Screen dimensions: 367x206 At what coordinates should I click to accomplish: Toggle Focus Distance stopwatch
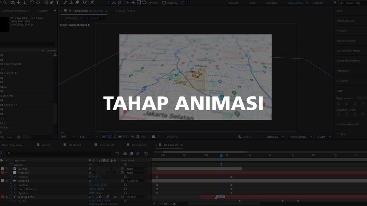click(x=11, y=189)
